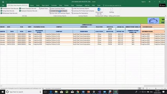Click Task View taskbar icon

pyautogui.click(x=45, y=92)
